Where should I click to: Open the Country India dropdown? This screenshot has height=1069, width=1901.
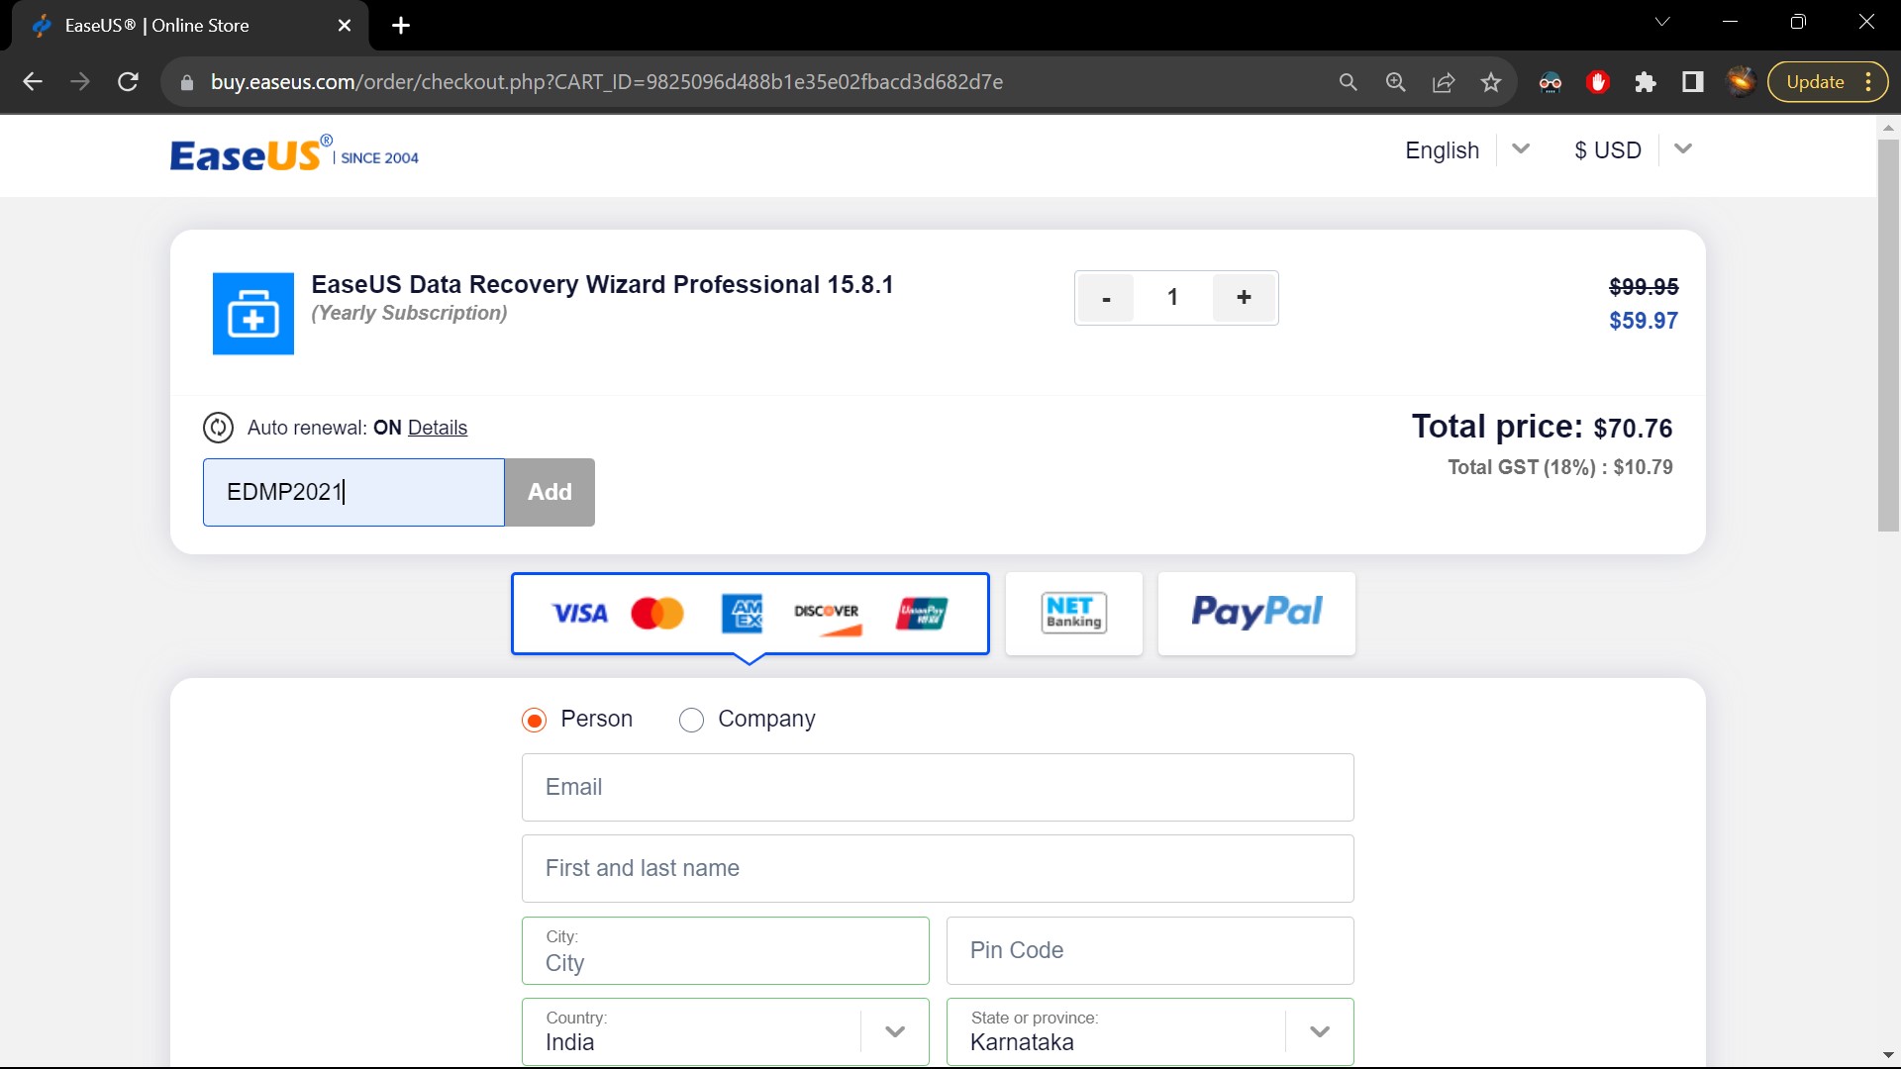726,1032
